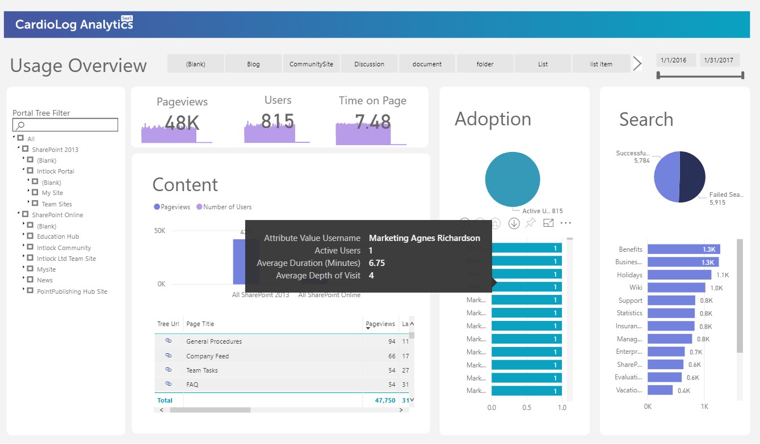This screenshot has height=444, width=760.
Task: Click the magnifier icon in Portal Tree Filter
Action: (20, 125)
